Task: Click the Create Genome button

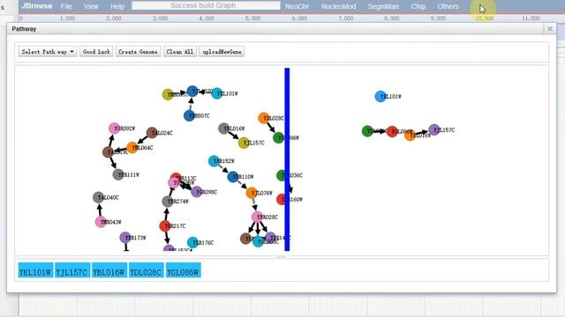Action: (x=138, y=52)
